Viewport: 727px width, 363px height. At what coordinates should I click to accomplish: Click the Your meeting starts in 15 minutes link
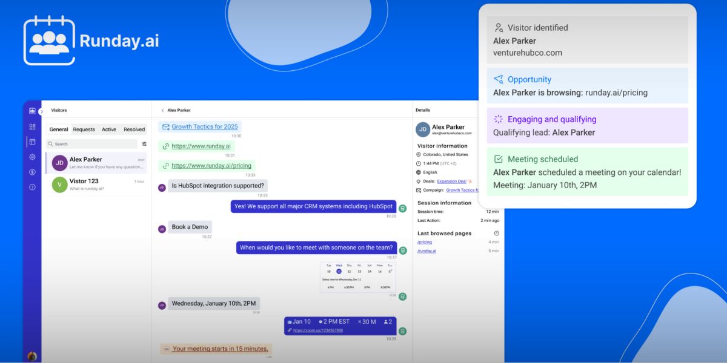tap(221, 348)
